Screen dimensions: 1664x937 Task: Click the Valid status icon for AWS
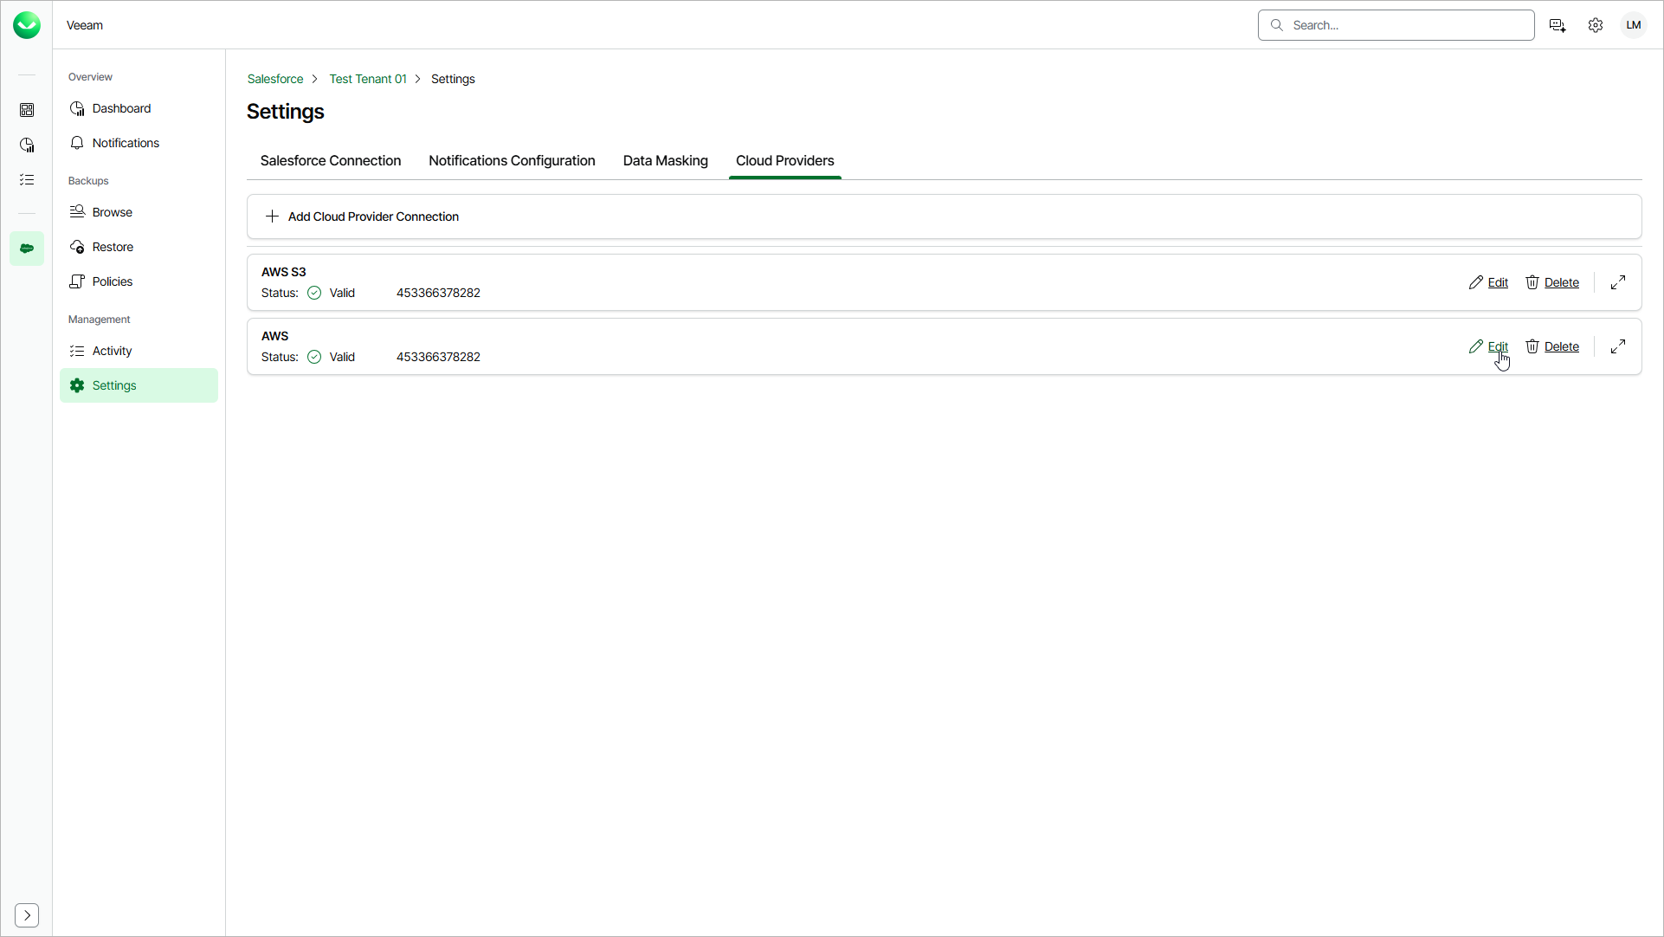pos(314,357)
